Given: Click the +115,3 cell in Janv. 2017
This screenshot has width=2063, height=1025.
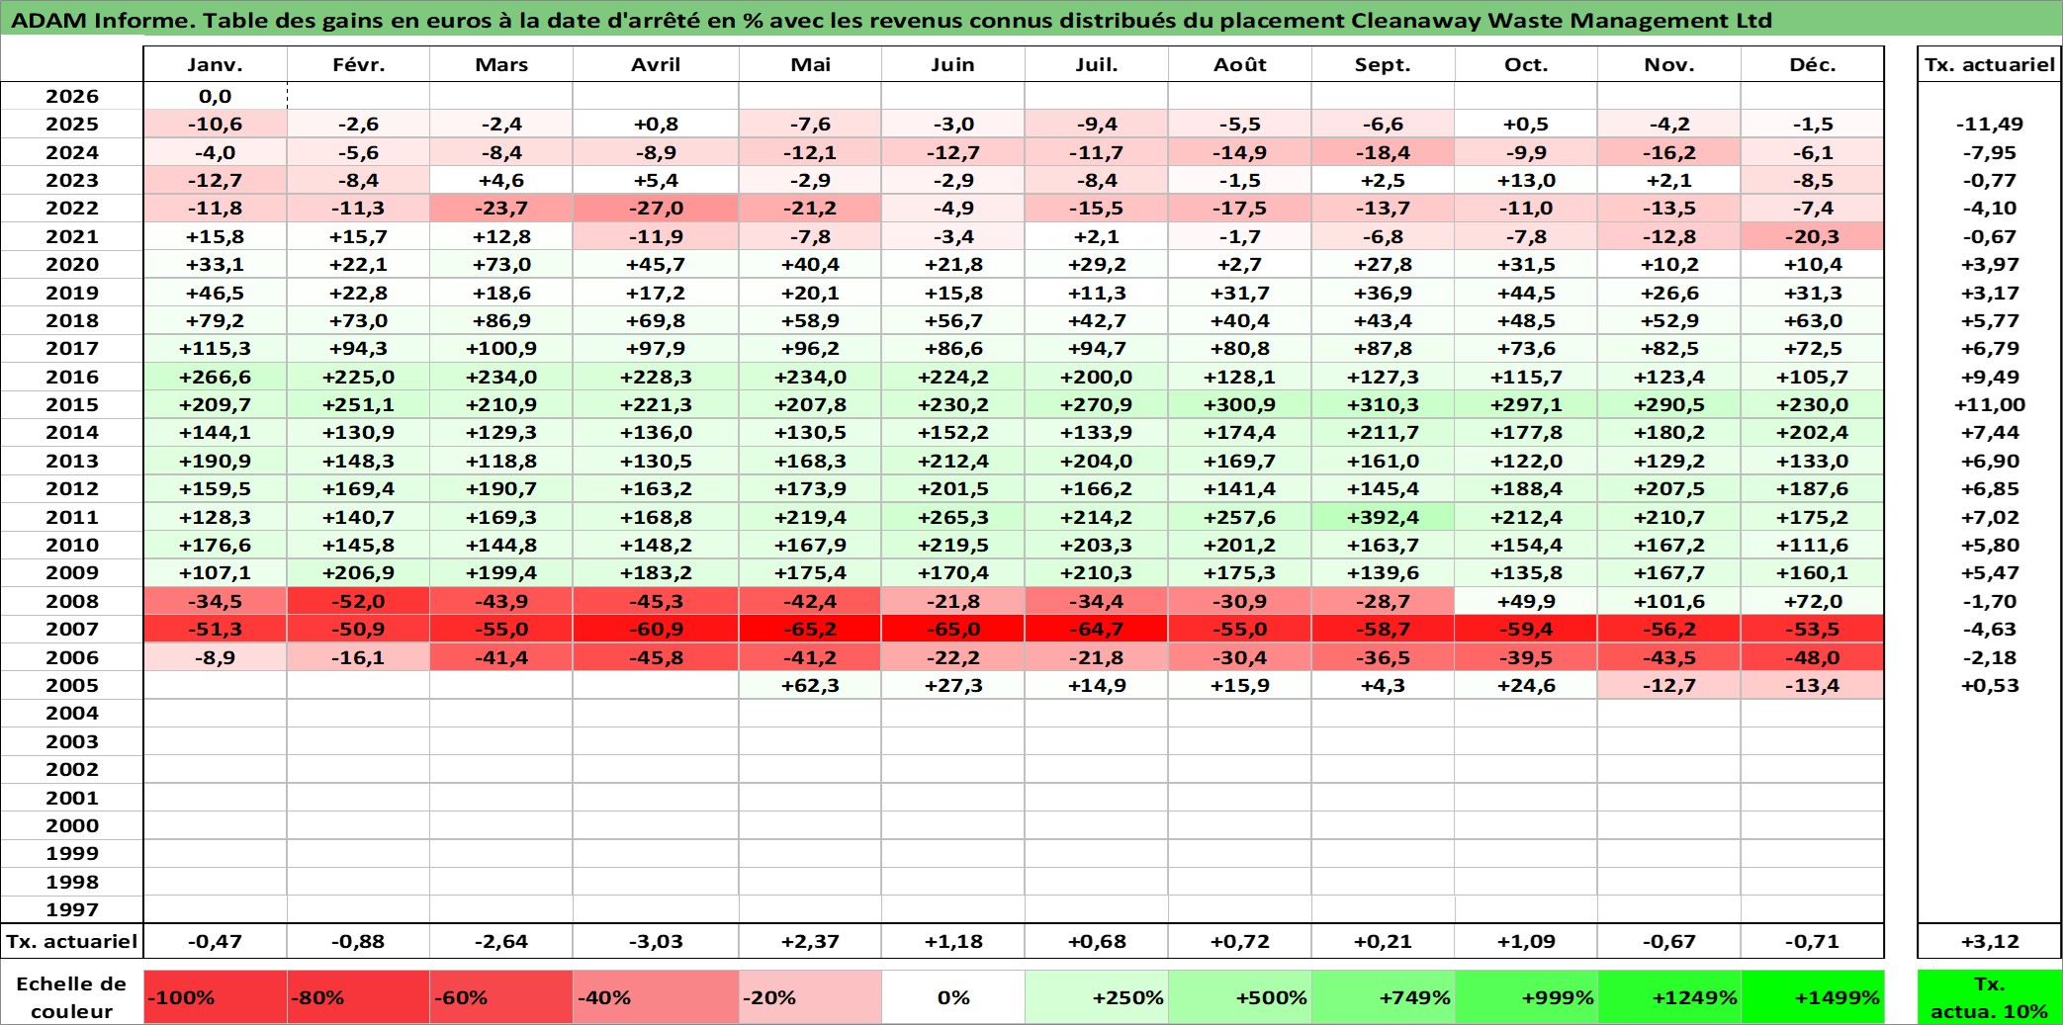Looking at the screenshot, I should [215, 348].
